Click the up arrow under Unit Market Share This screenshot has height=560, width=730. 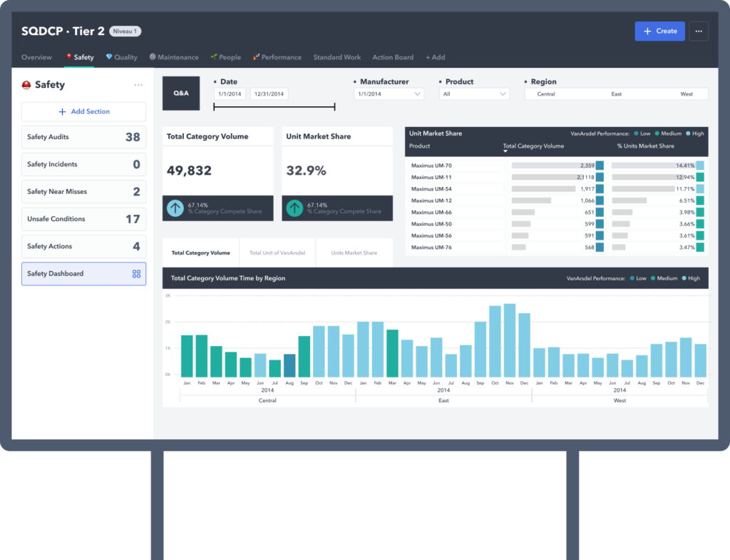tap(294, 208)
